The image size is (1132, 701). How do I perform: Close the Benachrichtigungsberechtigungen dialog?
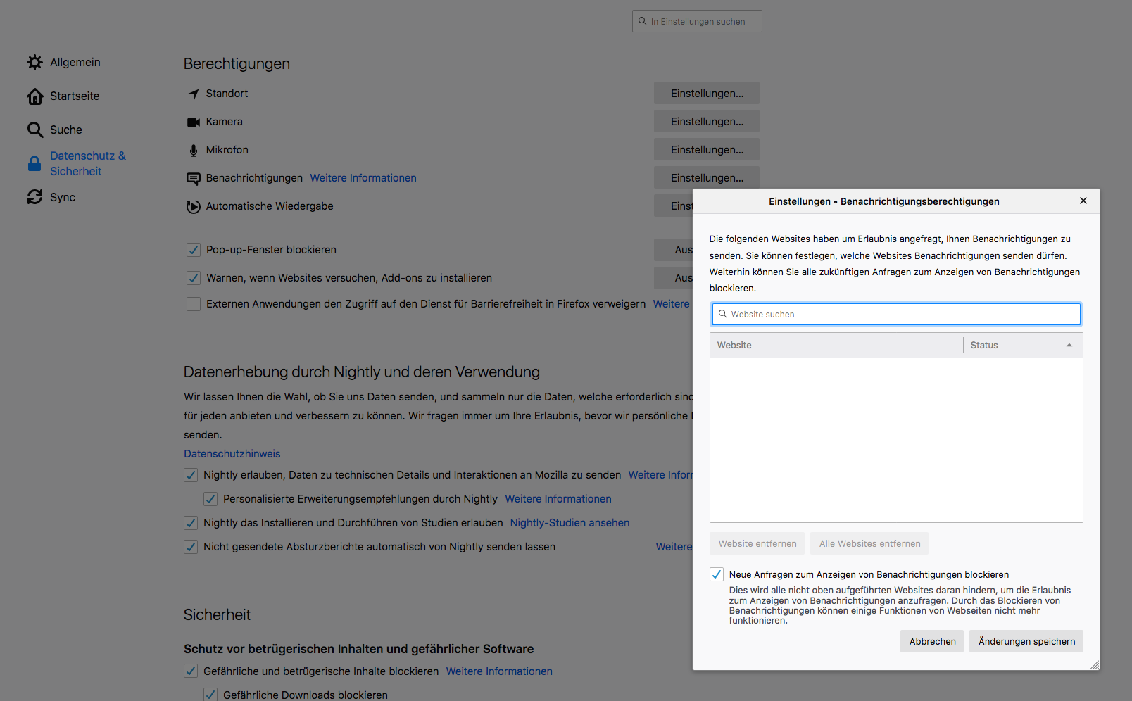click(1083, 201)
